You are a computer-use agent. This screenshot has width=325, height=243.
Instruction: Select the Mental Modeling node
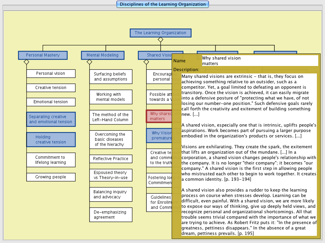pos(103,55)
